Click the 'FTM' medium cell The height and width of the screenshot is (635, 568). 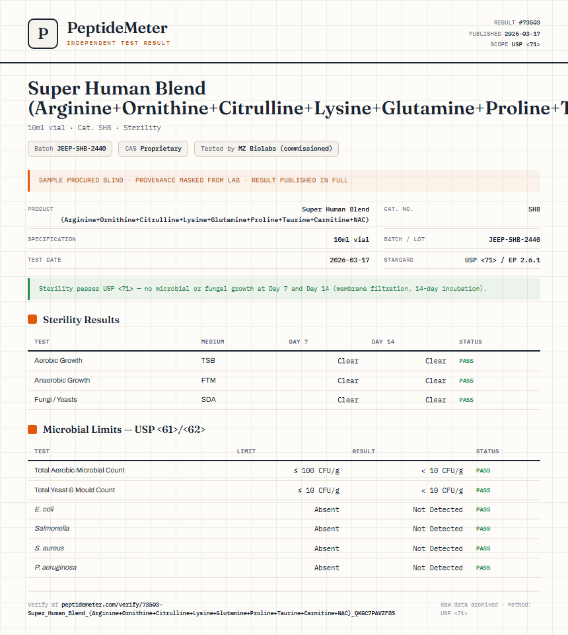coord(209,380)
